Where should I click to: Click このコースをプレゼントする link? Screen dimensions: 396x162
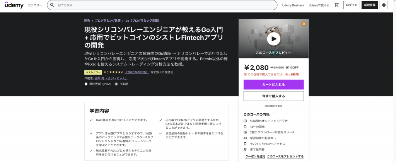point(285,157)
